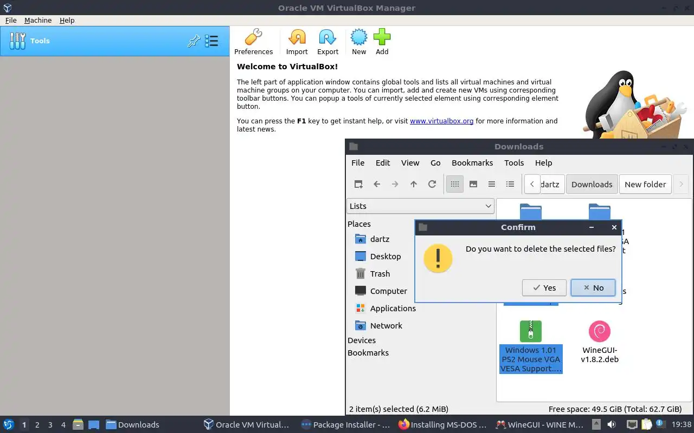Click the New folder path button
The height and width of the screenshot is (433, 694).
pyautogui.click(x=645, y=184)
